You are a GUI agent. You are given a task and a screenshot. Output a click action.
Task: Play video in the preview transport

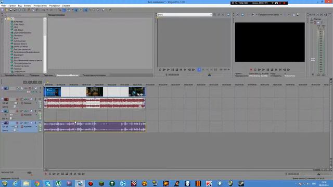tap(264, 70)
